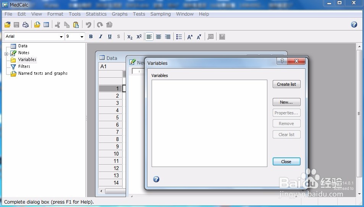
Task: Align text left
Action: coord(149,37)
